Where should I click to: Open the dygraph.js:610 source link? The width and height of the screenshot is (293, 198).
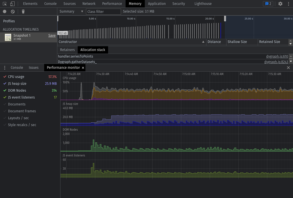(x=277, y=56)
